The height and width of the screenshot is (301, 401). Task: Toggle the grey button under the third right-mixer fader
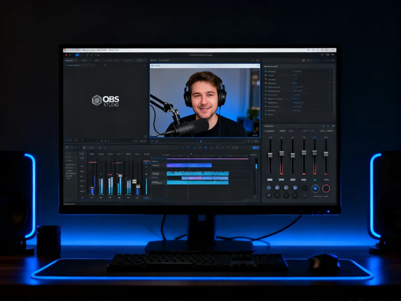tap(293, 180)
